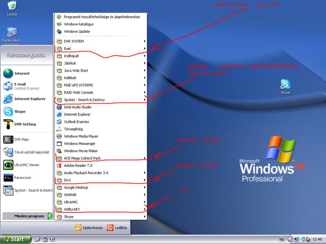This screenshot has height=244, width=326.
Task: Click the Start button
Action: pos(15,239)
